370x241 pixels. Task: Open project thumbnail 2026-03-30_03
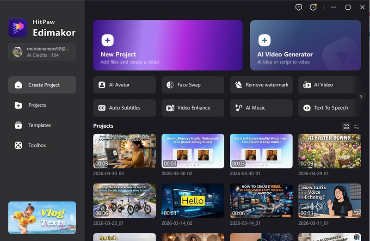124,151
